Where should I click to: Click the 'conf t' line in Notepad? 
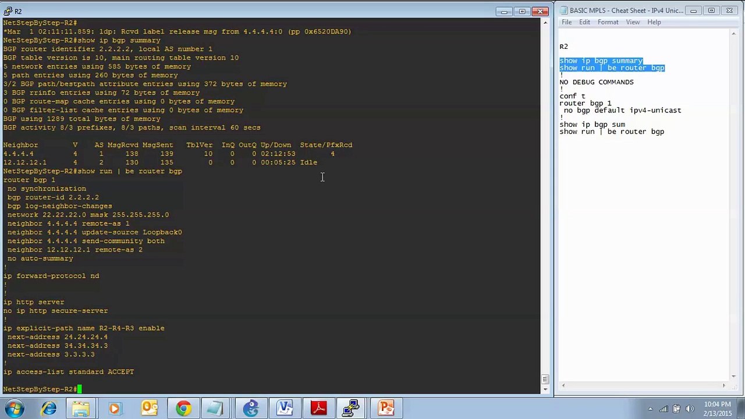tap(573, 96)
